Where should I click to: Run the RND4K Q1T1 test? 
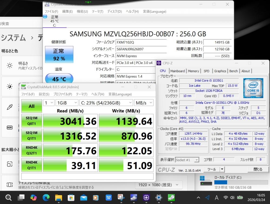(32, 165)
